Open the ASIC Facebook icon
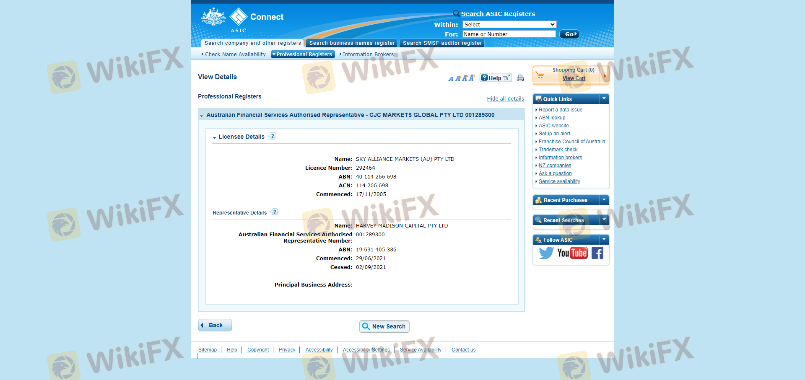Image resolution: width=805 pixels, height=380 pixels. click(597, 253)
